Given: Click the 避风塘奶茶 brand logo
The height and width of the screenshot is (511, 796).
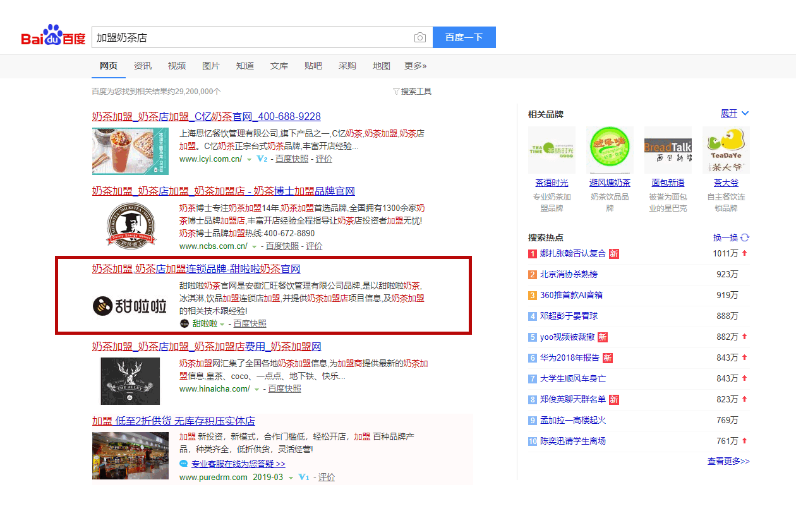Looking at the screenshot, I should (x=610, y=150).
